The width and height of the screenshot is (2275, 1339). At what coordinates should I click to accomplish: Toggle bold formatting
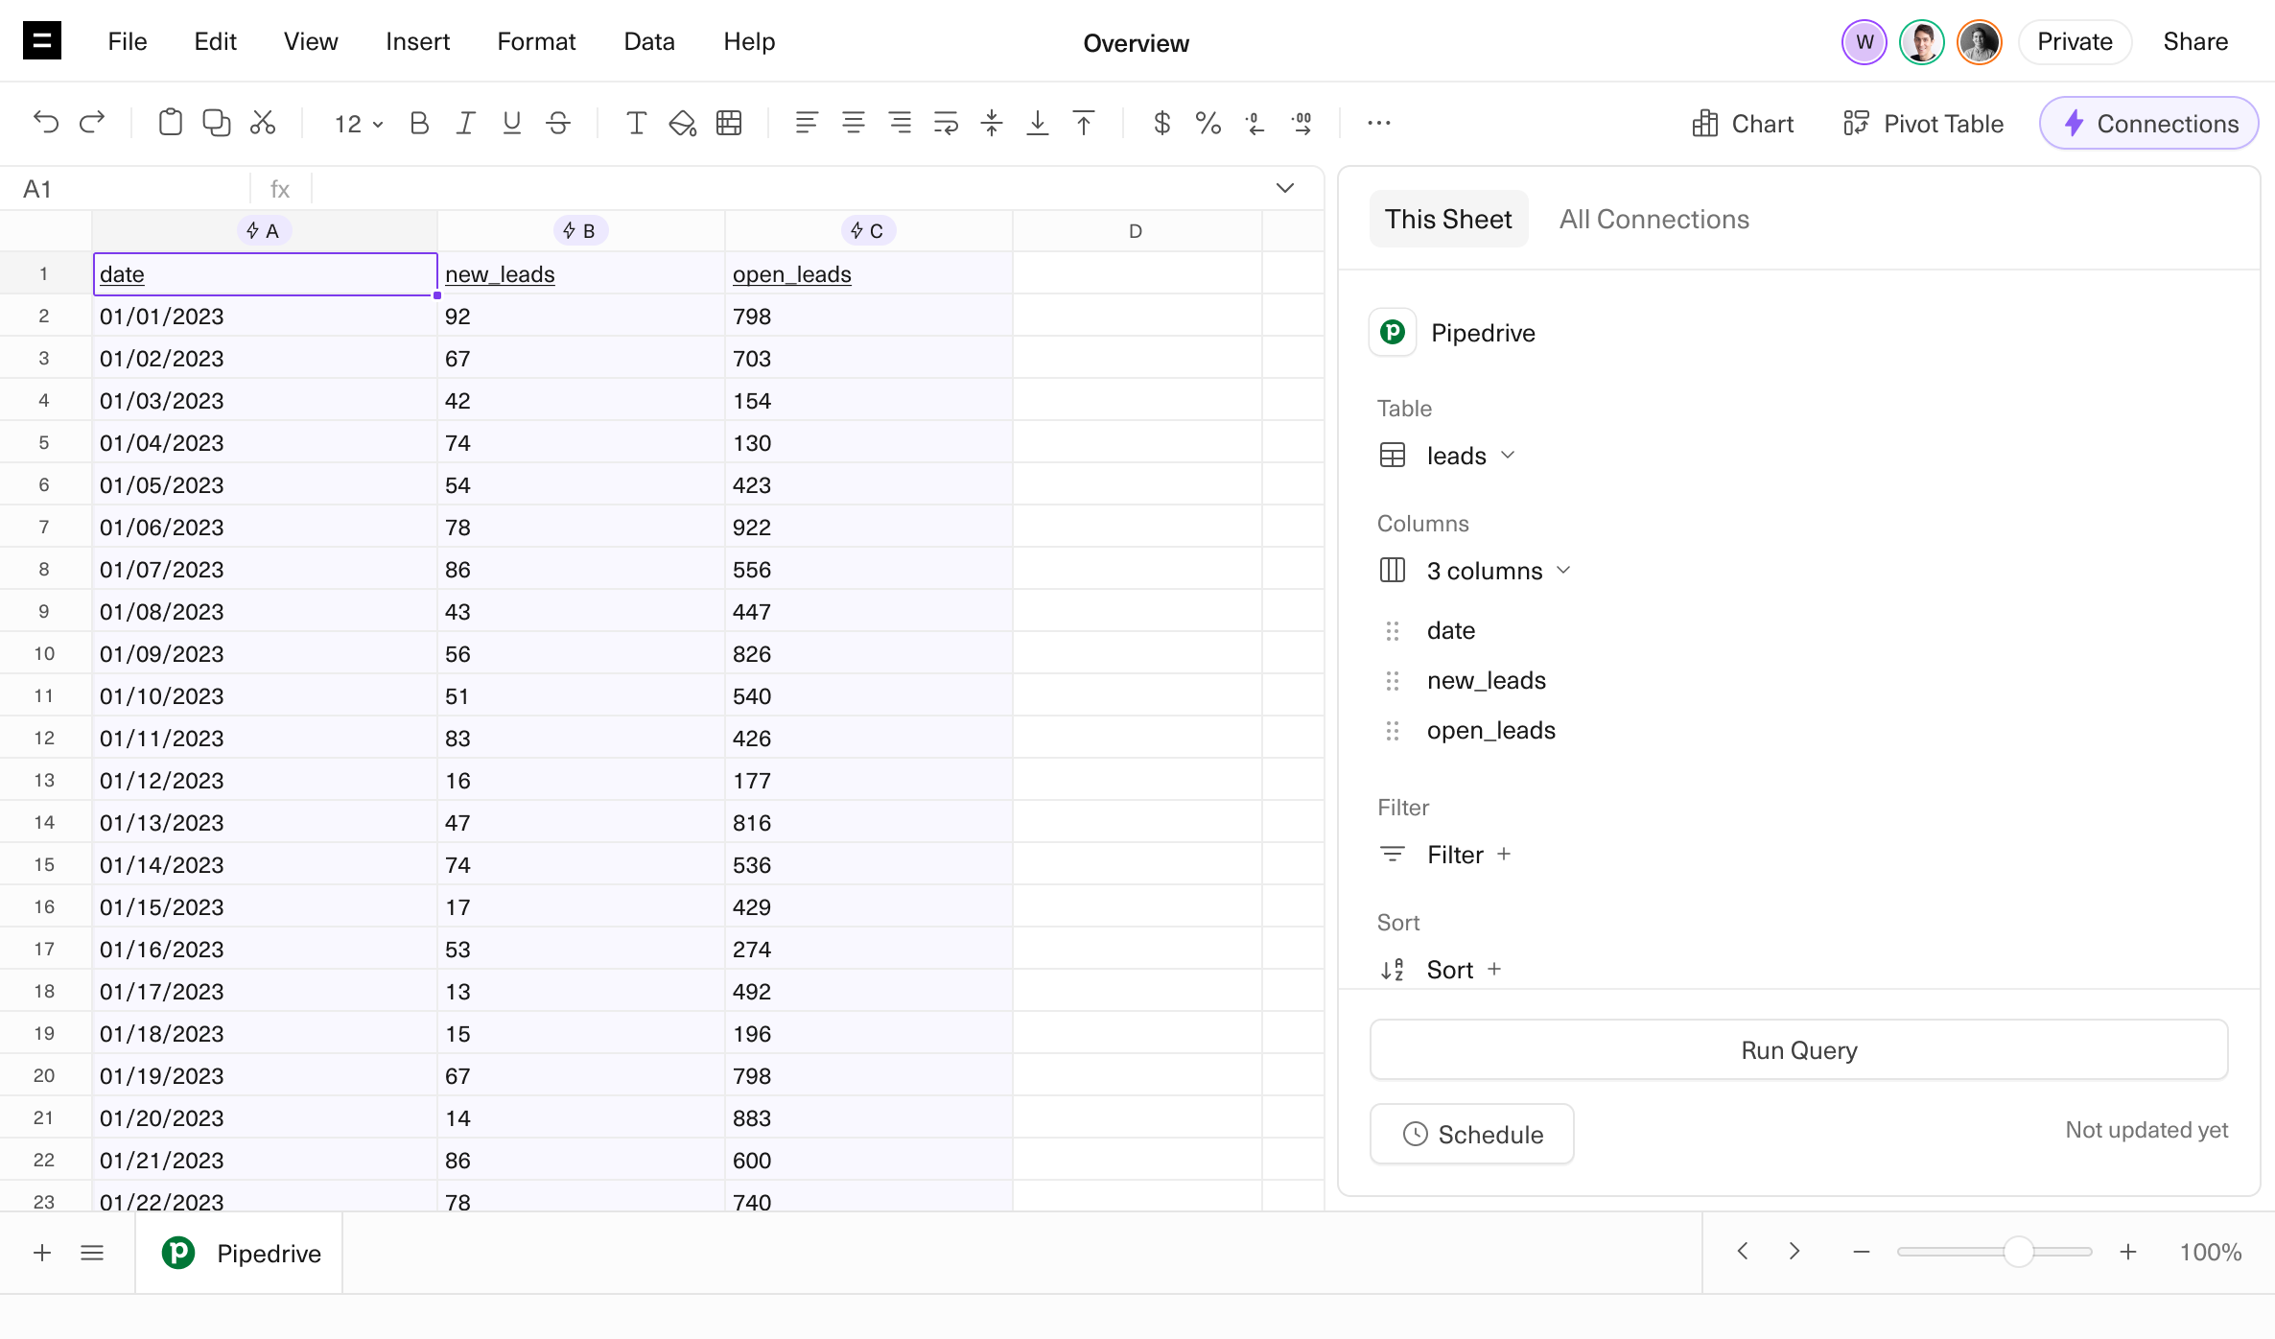click(x=419, y=123)
